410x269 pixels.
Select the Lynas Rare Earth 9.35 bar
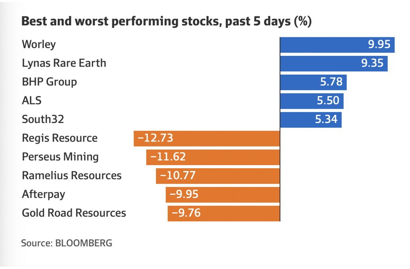point(334,63)
